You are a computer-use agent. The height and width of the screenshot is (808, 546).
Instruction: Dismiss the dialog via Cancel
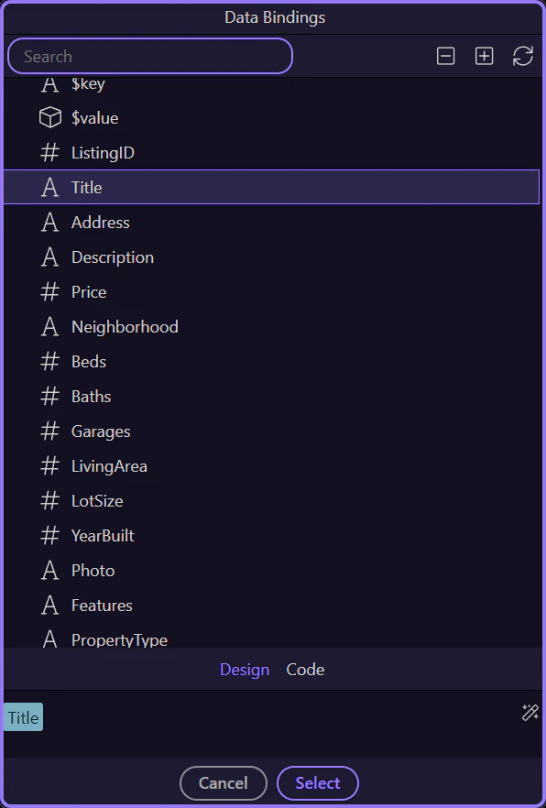point(223,783)
